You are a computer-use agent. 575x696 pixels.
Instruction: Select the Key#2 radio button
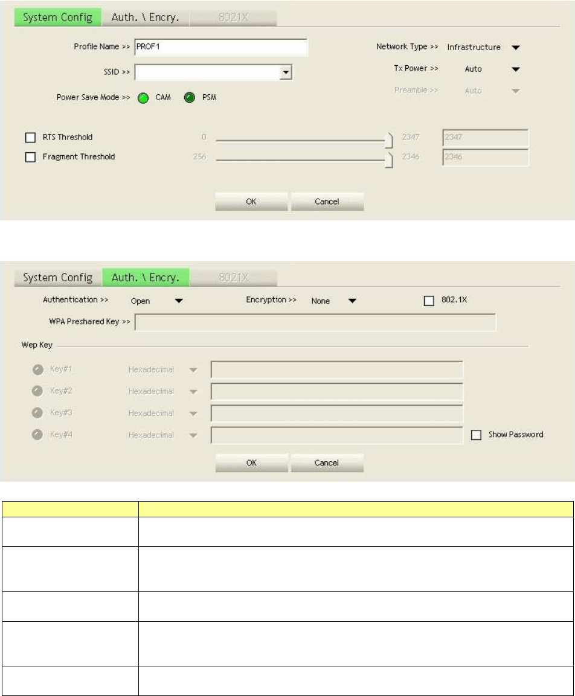pyautogui.click(x=37, y=391)
